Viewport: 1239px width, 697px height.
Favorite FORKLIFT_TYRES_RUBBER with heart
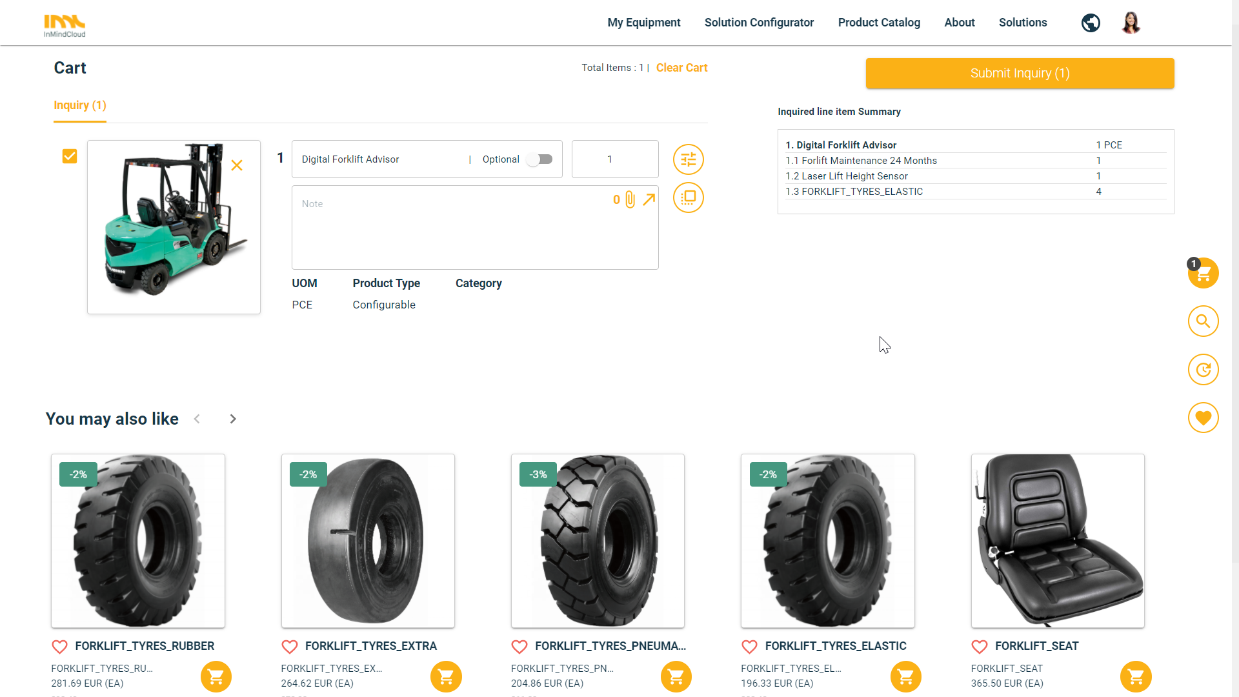click(59, 647)
